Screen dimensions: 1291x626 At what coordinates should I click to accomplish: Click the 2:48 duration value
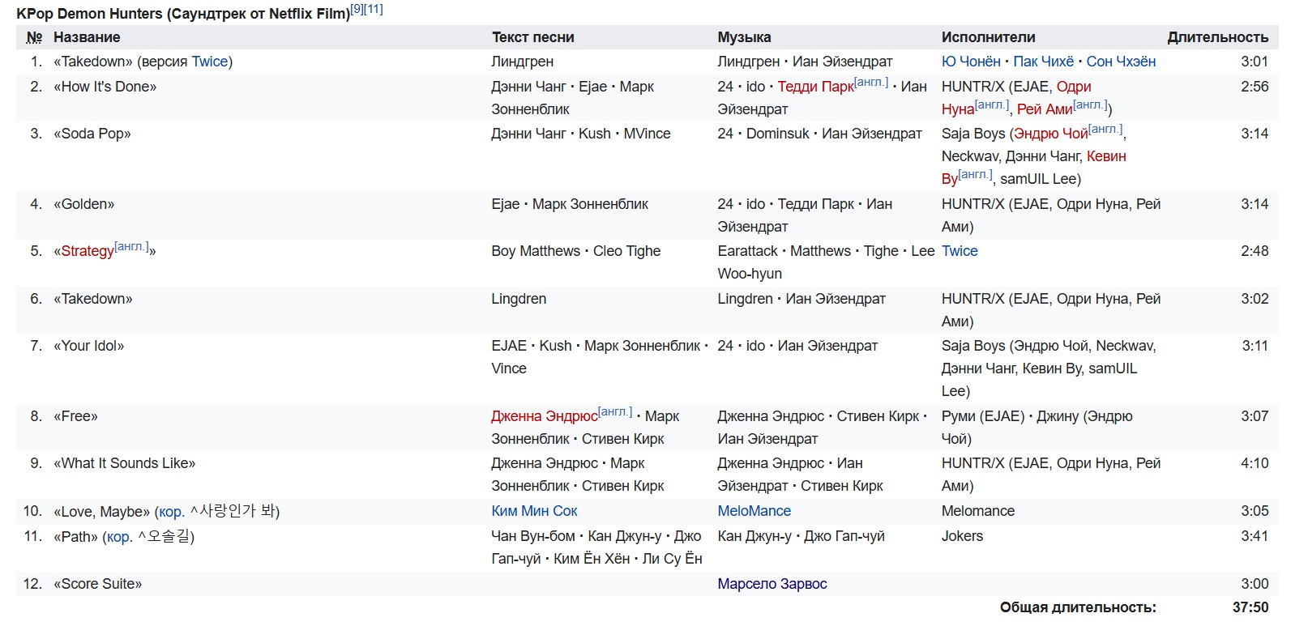1255,251
